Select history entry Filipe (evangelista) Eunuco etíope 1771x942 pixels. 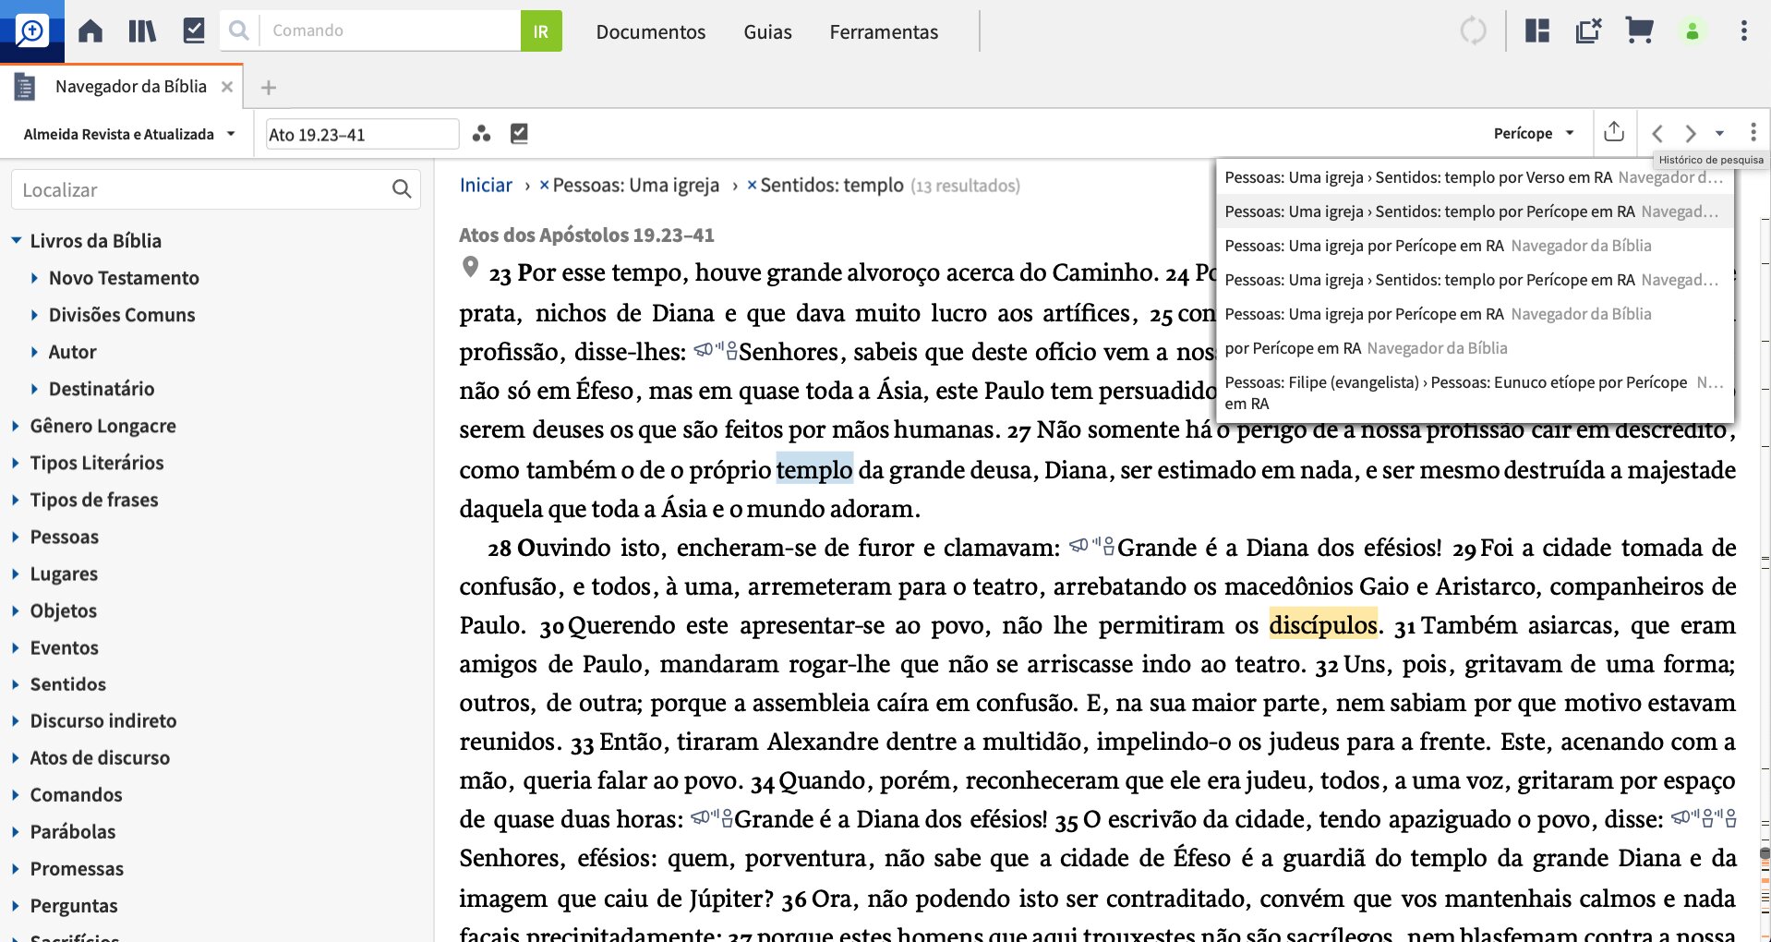click(1474, 392)
